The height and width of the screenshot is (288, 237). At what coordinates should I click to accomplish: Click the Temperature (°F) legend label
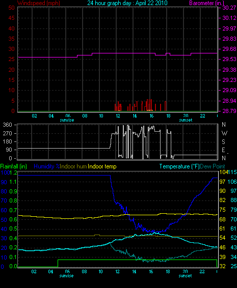pos(179,166)
